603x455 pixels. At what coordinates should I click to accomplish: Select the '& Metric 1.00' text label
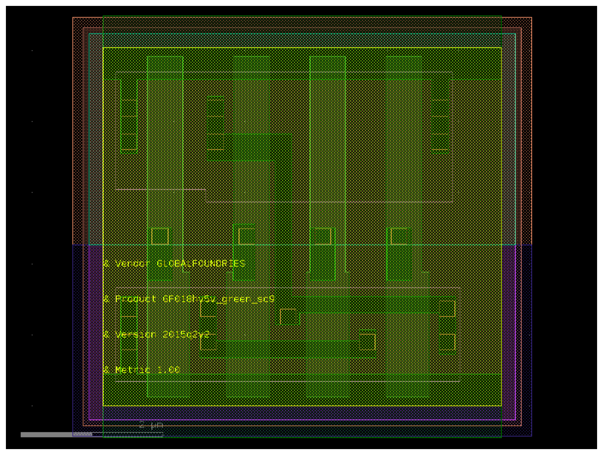click(x=141, y=370)
